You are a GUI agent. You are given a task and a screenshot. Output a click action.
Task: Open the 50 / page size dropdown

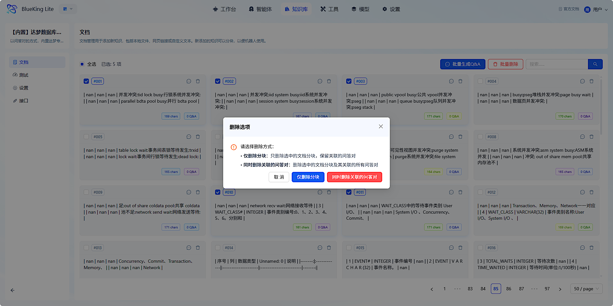[x=586, y=289]
